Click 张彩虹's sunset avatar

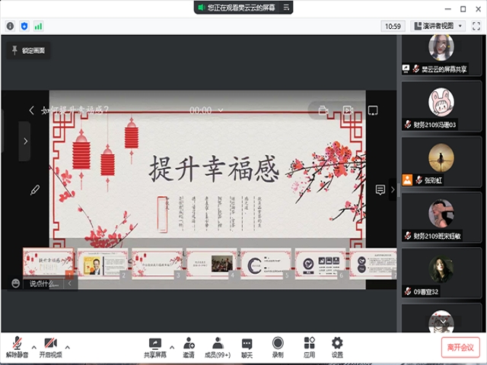click(441, 157)
